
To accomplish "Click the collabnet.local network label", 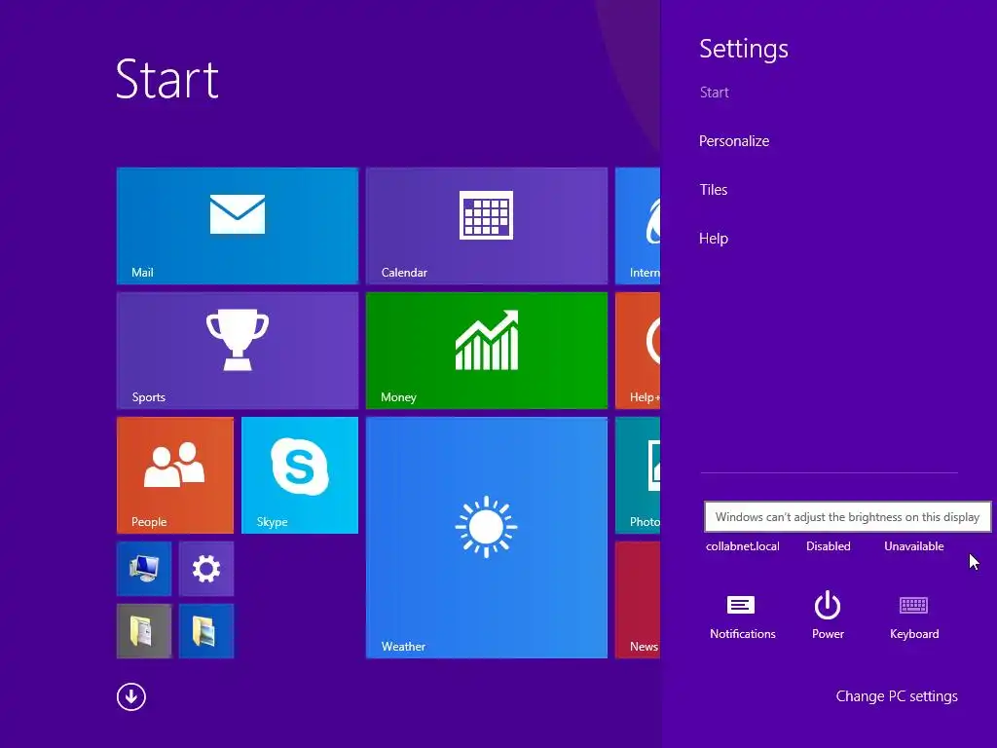I will [x=742, y=545].
